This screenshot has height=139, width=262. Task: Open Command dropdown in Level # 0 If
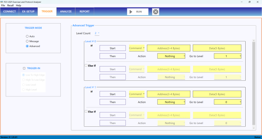tap(137, 48)
